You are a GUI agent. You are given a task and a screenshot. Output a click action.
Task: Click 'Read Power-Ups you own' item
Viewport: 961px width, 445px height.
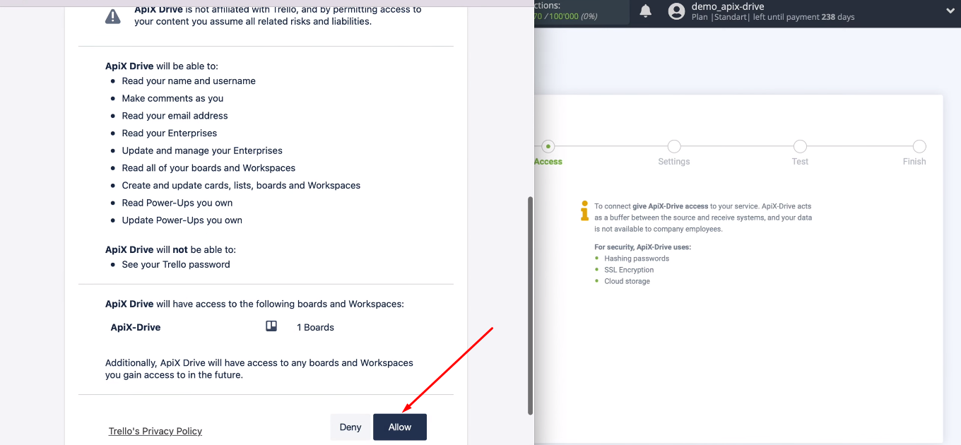click(x=177, y=203)
